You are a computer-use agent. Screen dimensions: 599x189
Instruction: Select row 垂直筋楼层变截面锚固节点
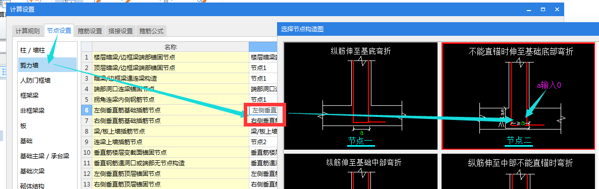pos(171,152)
